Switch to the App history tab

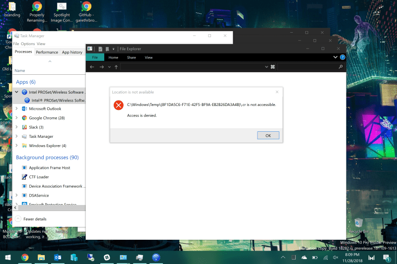tap(72, 52)
